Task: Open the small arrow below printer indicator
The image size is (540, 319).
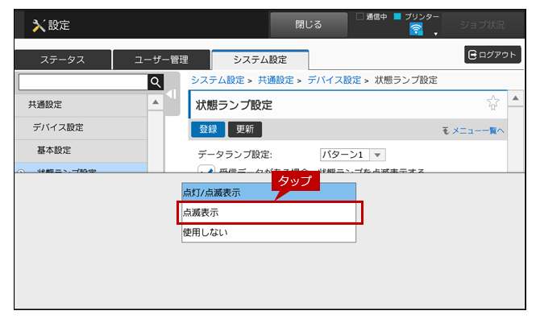Action: tap(436, 34)
